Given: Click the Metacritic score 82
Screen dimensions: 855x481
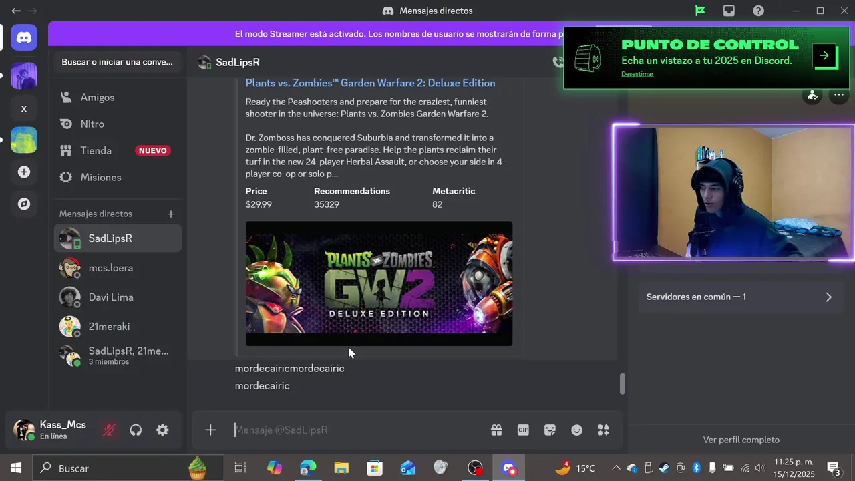Looking at the screenshot, I should 437,204.
